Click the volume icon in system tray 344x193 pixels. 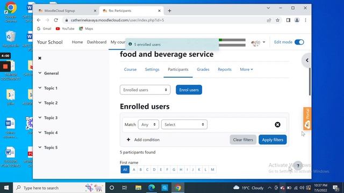click(302, 188)
